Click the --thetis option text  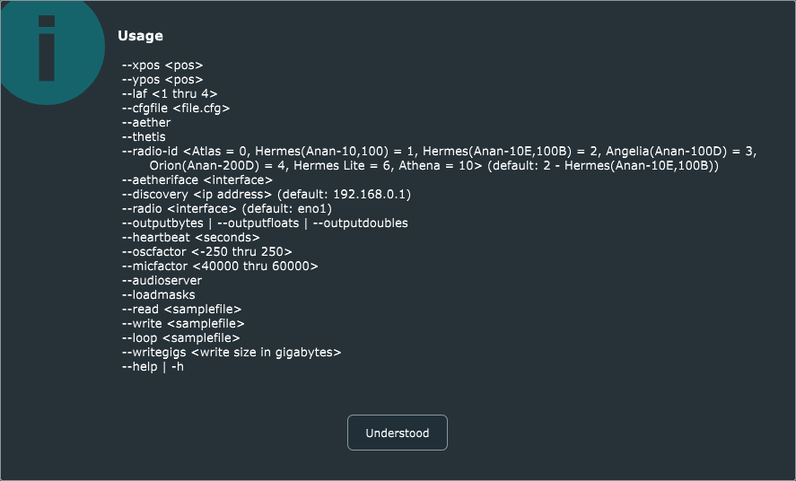144,136
